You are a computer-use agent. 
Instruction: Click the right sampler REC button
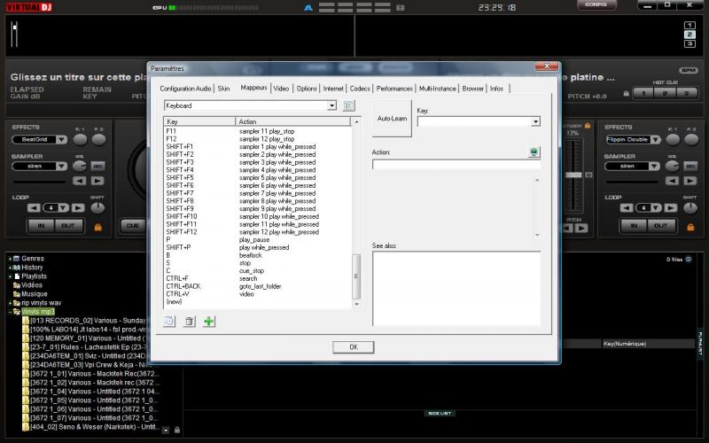click(690, 167)
